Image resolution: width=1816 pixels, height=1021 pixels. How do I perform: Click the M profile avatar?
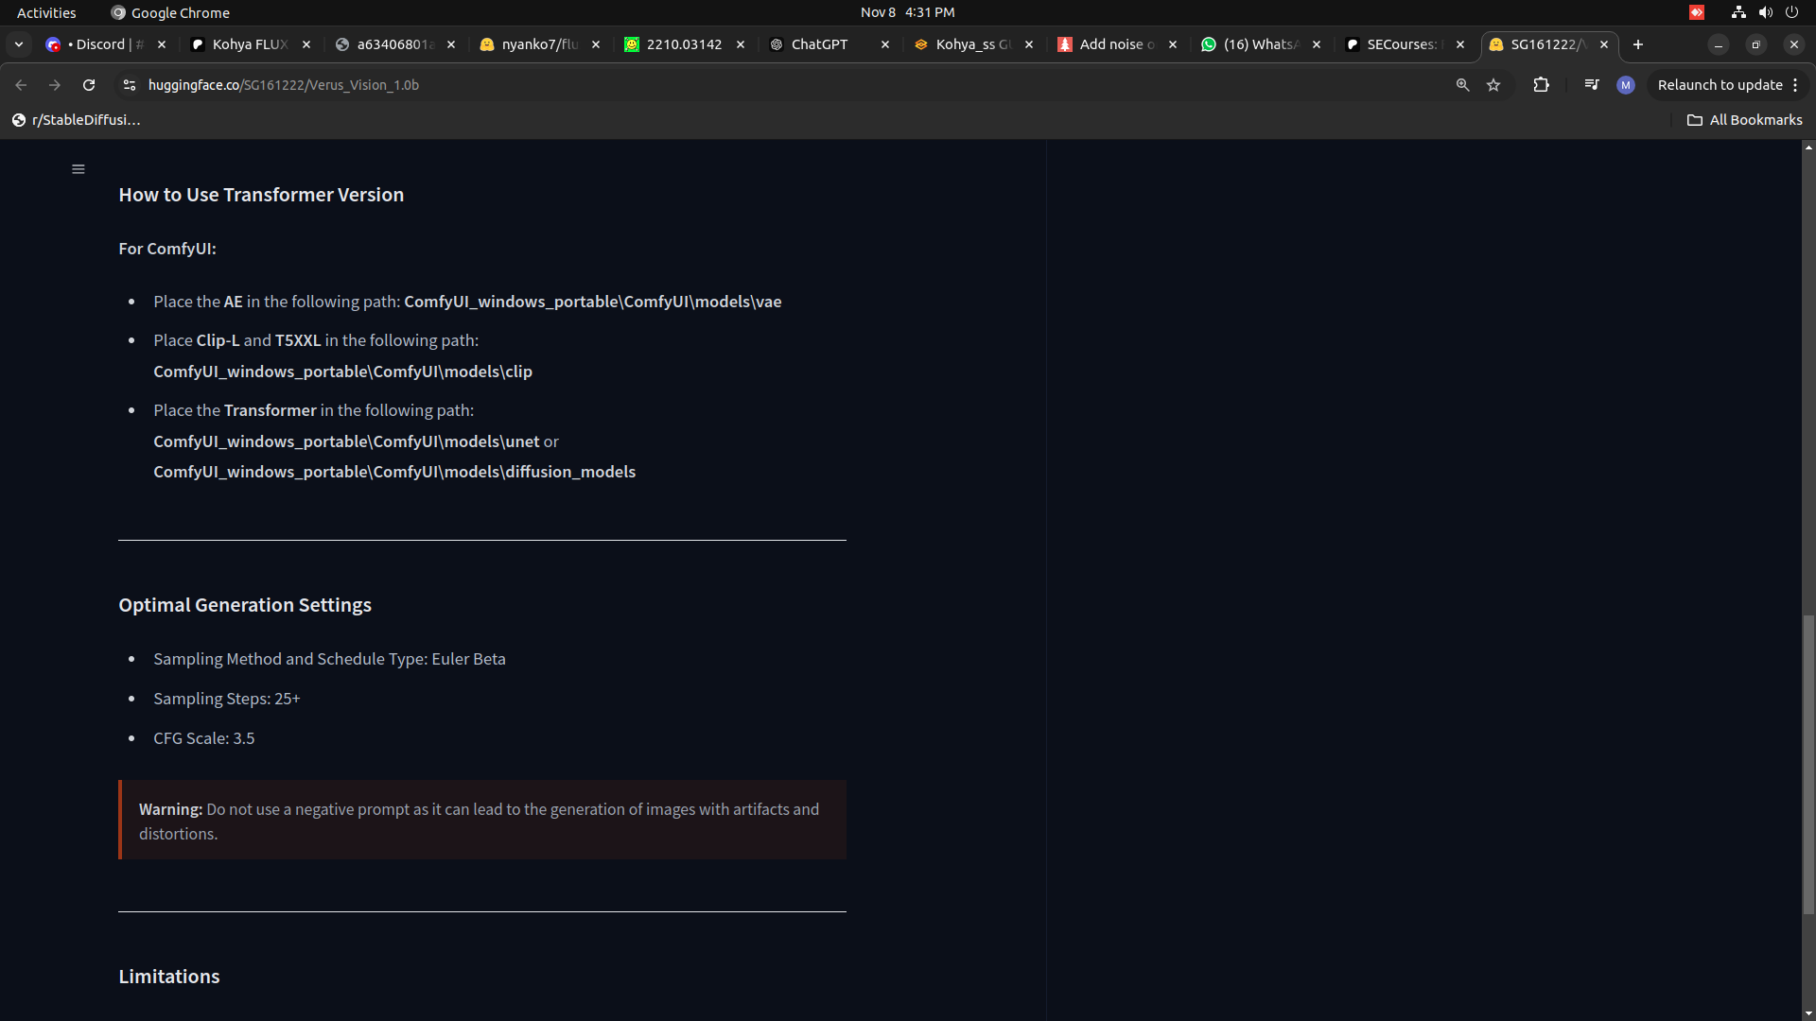pyautogui.click(x=1626, y=85)
